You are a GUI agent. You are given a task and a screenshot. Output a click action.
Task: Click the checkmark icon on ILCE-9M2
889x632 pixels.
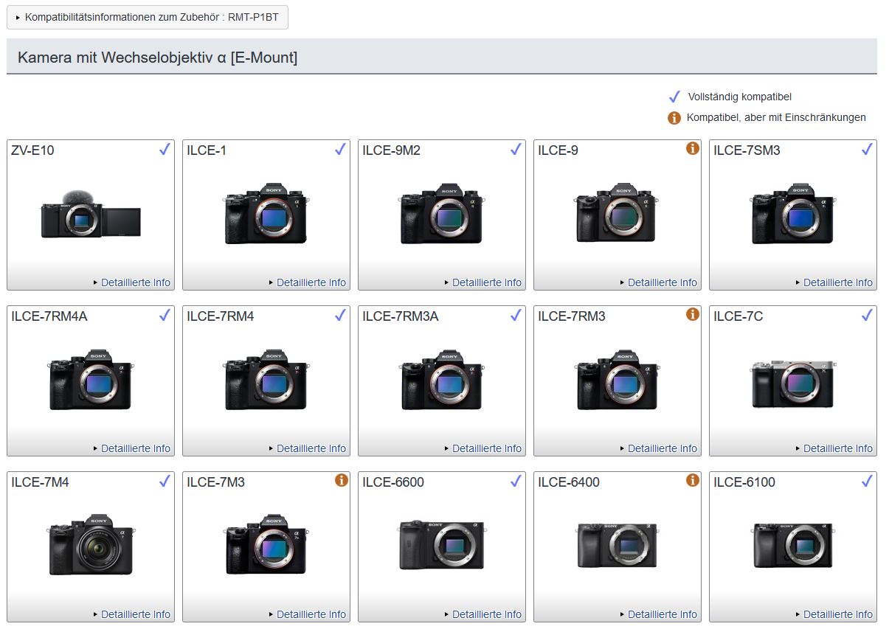(516, 149)
